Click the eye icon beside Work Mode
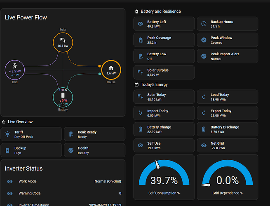Image resolution: width=270 pixels, height=206 pixels. 9,181
